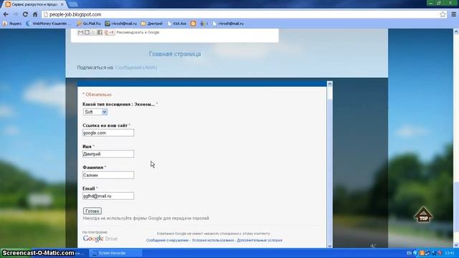Viewport: 459px width, 258px height.
Task: Click the BlogThis share icon
Action: click(x=87, y=32)
